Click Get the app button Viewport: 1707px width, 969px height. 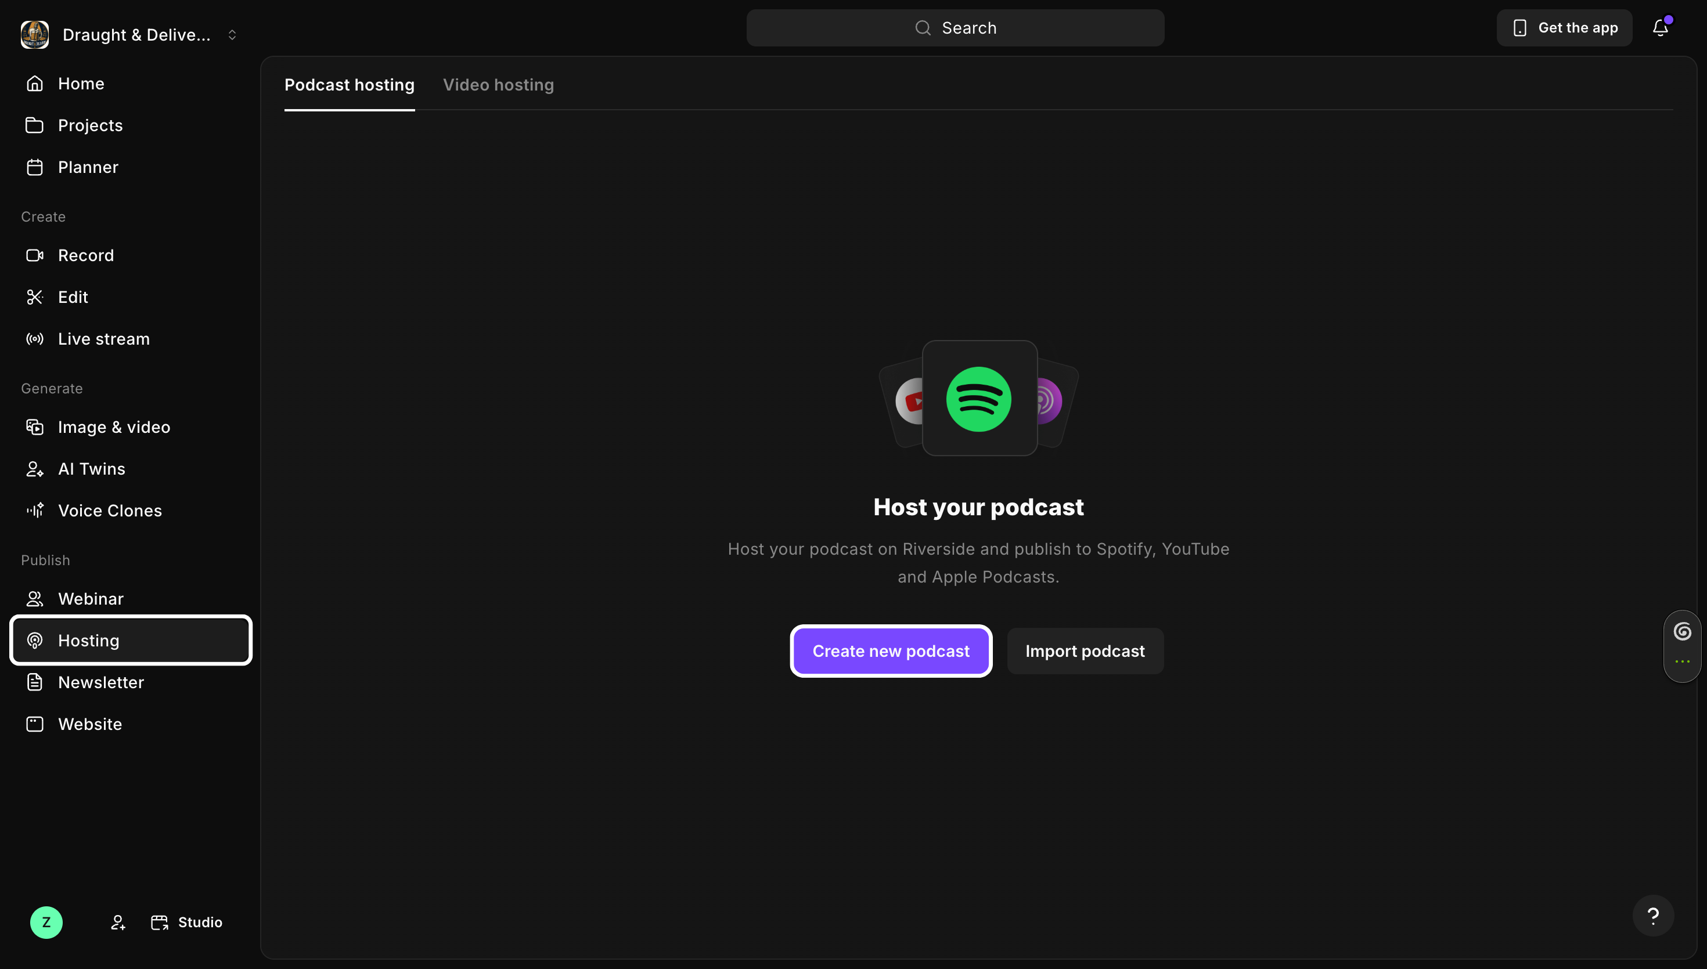(x=1565, y=27)
